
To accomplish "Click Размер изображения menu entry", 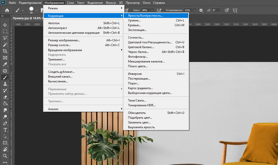I will [x=64, y=40].
